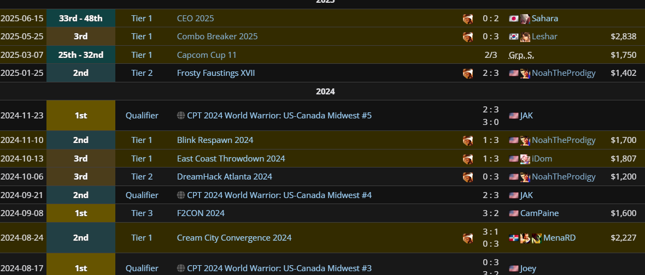Screen dimensions: 645x275
Task: Click Sahara's character portrait icon
Action: pos(525,19)
